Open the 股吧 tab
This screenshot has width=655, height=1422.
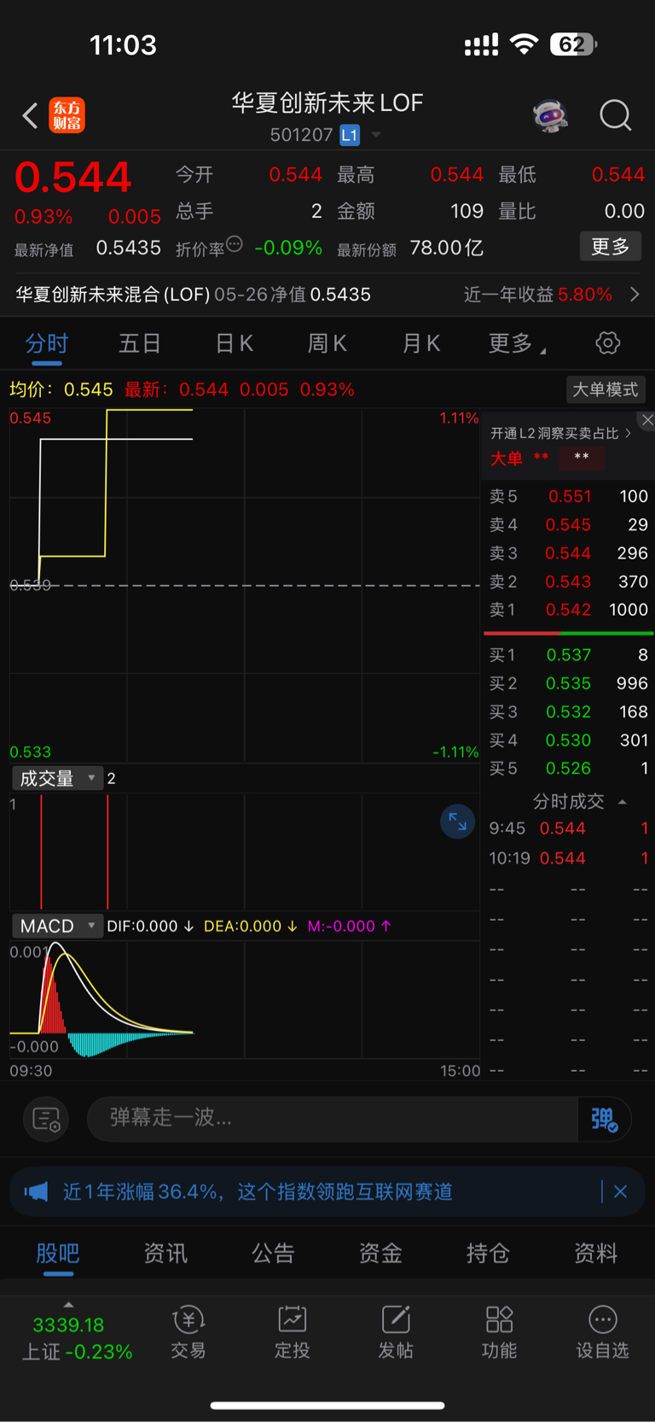tap(58, 1253)
